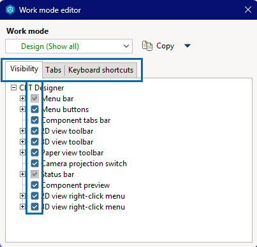Uncheck the Component tabs bar checkbox

click(34, 120)
